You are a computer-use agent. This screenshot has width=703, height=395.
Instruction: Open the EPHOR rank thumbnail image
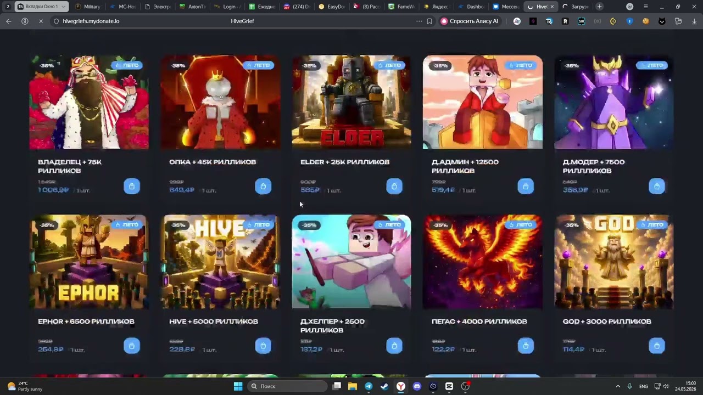click(89, 262)
